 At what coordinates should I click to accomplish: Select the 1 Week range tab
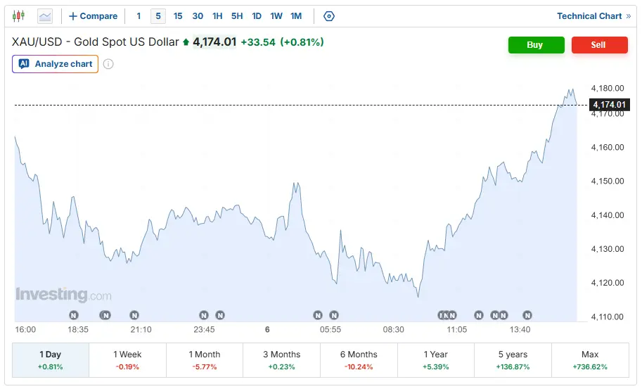click(127, 360)
